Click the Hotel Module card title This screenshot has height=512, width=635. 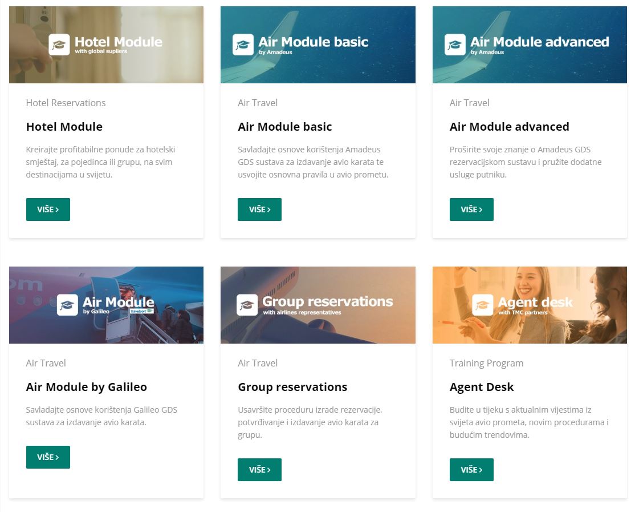64,127
